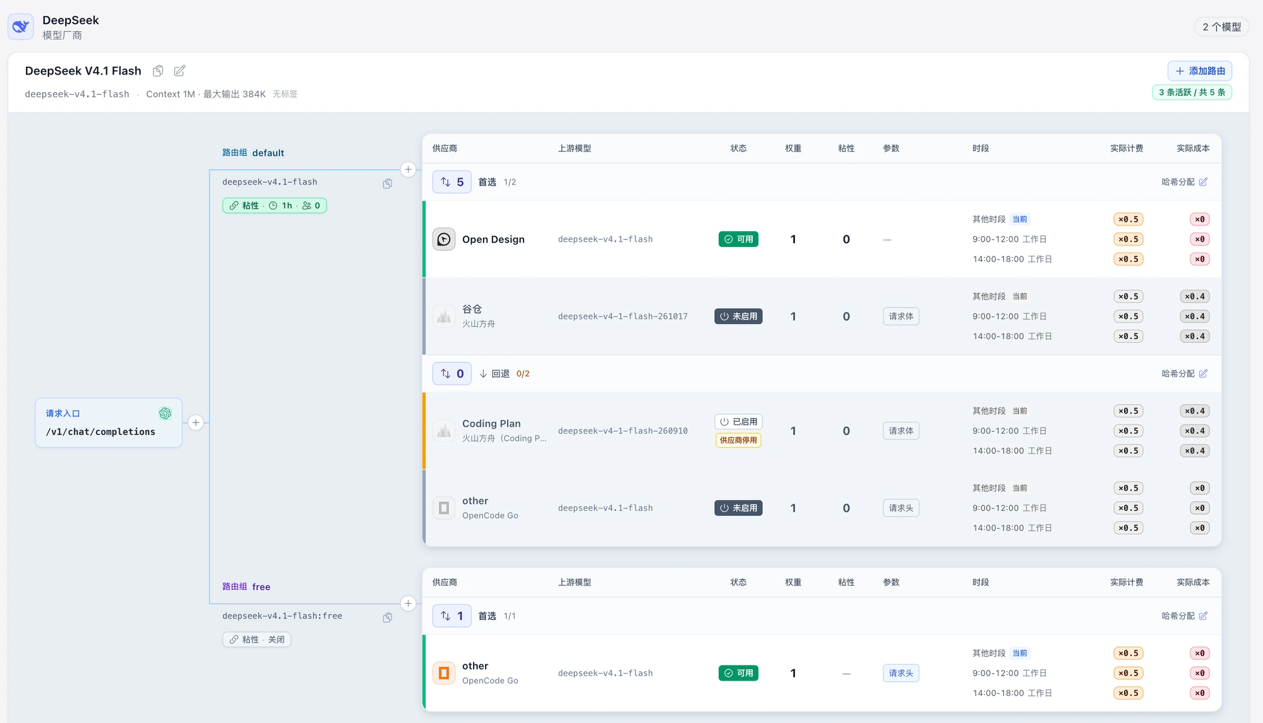Image resolution: width=1263 pixels, height=723 pixels.
Task: Open the priority 5 sort stepper
Action: pyautogui.click(x=452, y=182)
